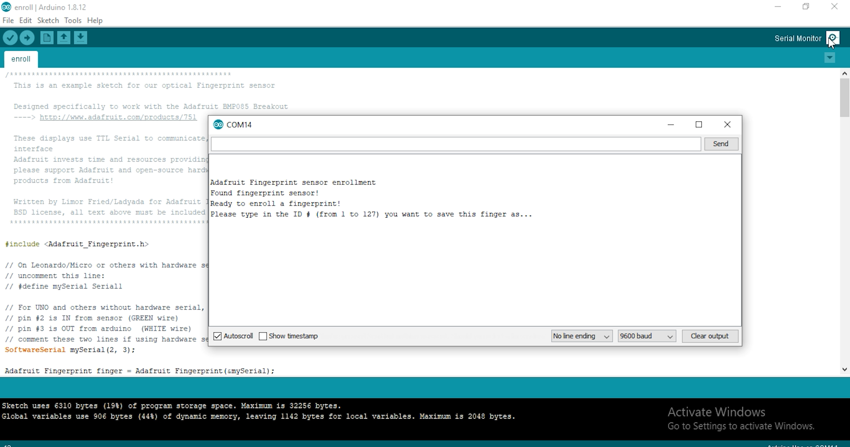Open the line ending dropdown

(x=581, y=336)
